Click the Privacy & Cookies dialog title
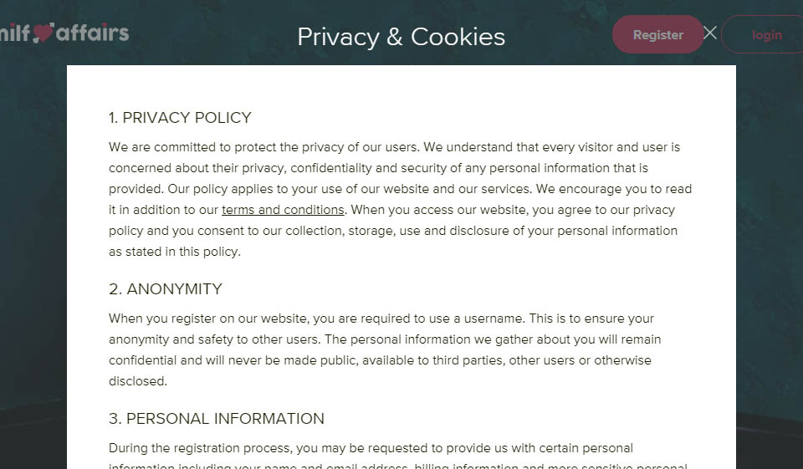The image size is (803, 469). coord(401,37)
